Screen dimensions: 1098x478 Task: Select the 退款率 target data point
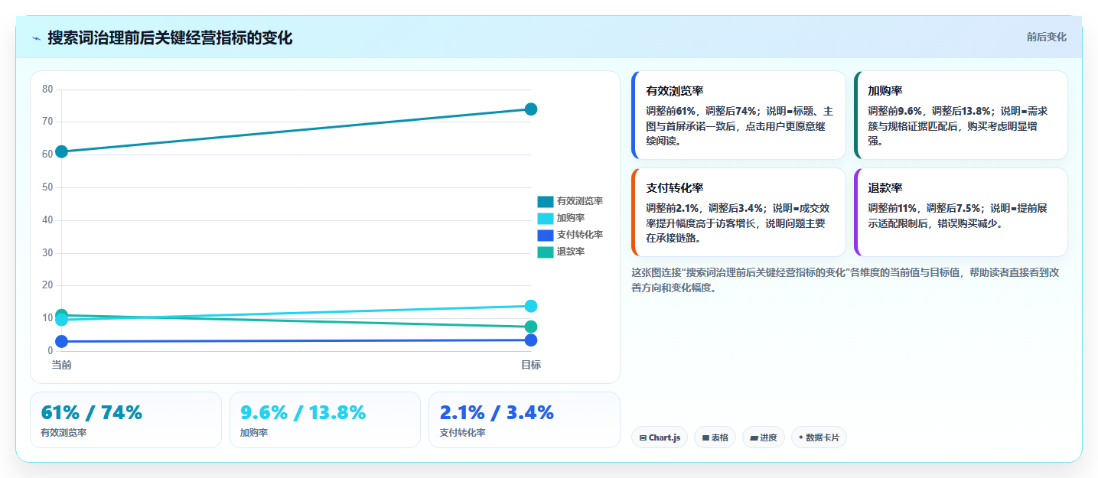531,327
